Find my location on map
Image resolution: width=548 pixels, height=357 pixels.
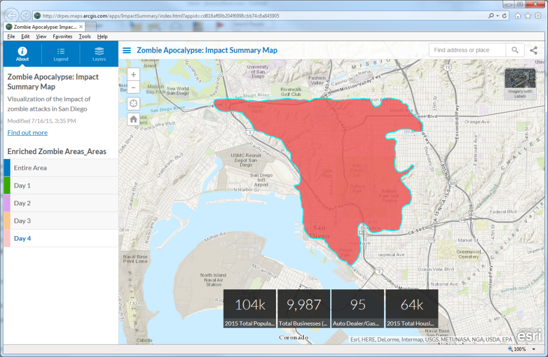134,103
